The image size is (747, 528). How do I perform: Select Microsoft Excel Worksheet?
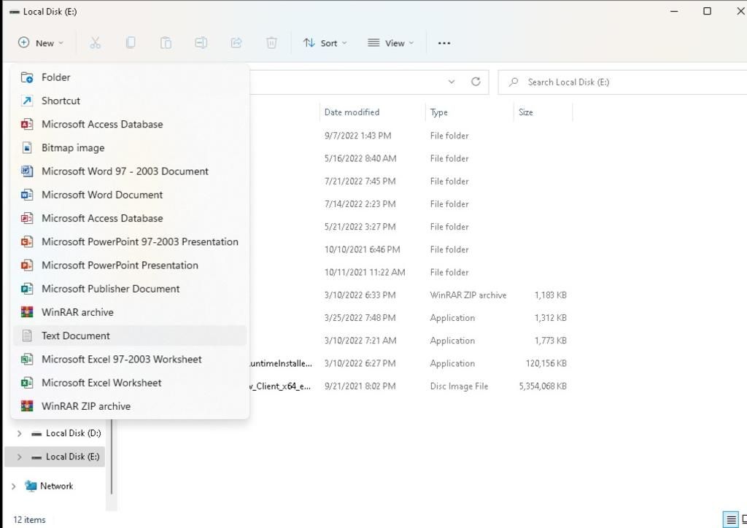click(130, 382)
